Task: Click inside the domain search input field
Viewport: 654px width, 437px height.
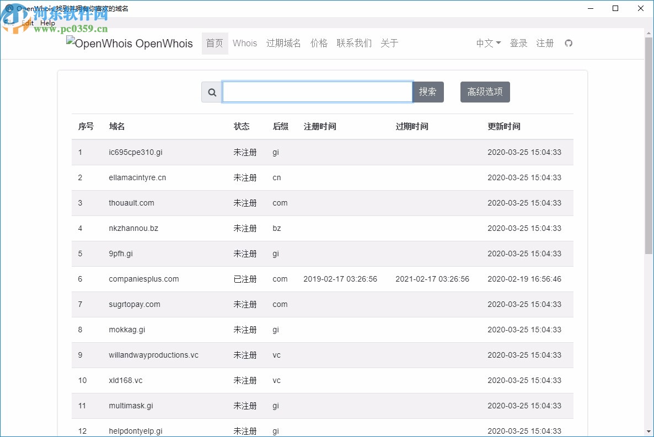Action: [x=317, y=91]
